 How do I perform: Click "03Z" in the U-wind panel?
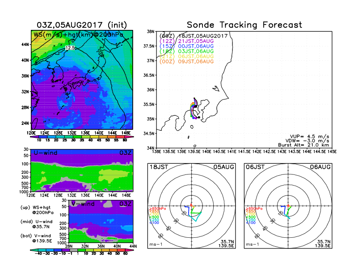coord(125,153)
